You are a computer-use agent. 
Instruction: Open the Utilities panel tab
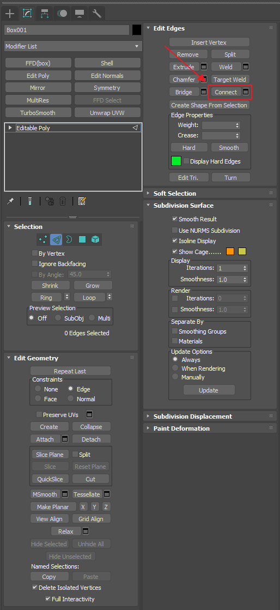pyautogui.click(x=97, y=14)
